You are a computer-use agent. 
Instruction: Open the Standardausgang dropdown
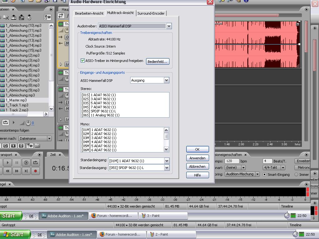coord(167,168)
